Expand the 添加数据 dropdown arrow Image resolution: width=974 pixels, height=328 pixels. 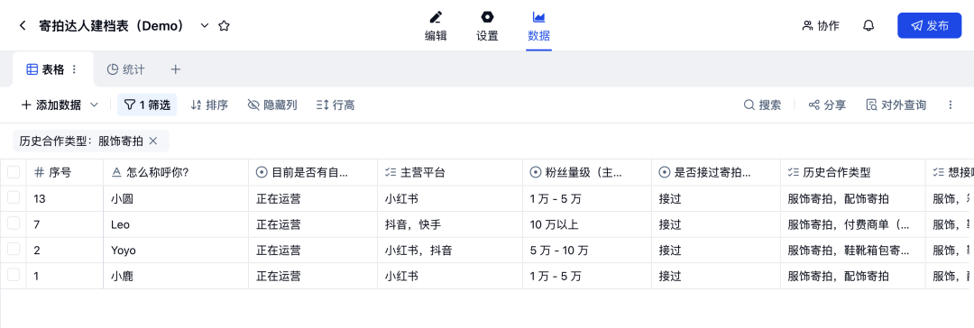[95, 105]
